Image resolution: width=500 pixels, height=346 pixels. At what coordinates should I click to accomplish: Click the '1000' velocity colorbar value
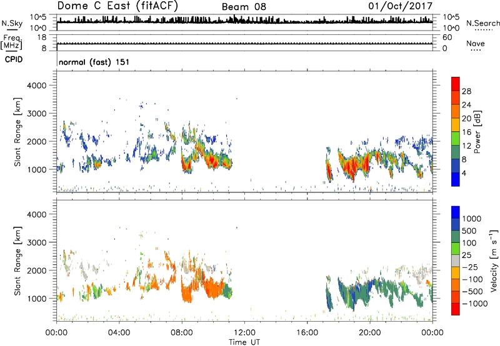pyautogui.click(x=472, y=219)
